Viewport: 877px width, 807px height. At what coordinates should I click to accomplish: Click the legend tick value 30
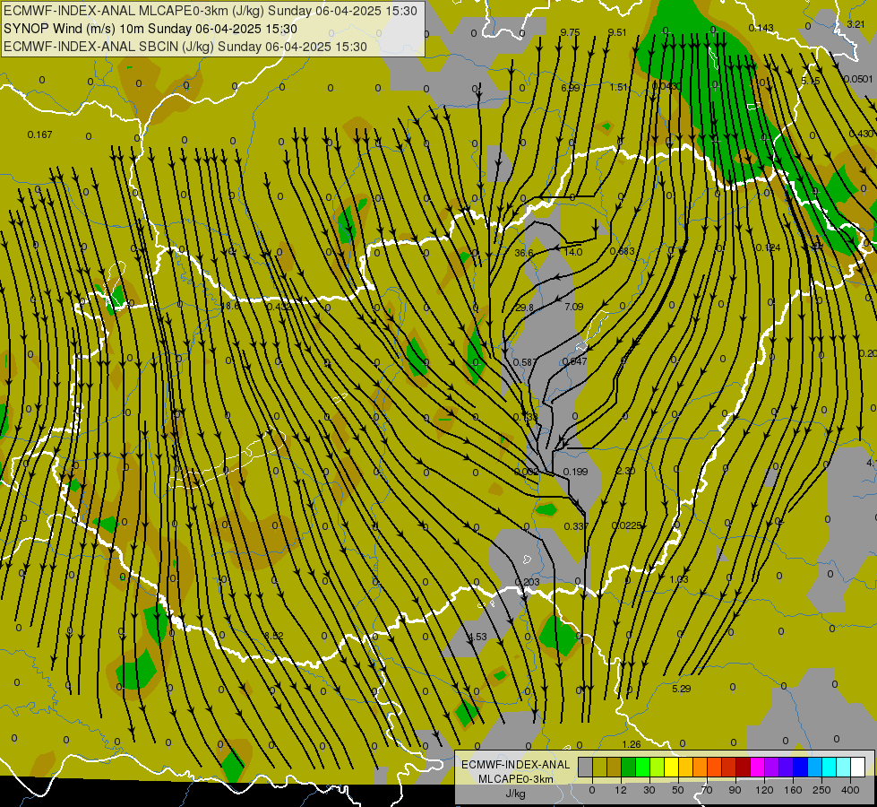point(649,790)
